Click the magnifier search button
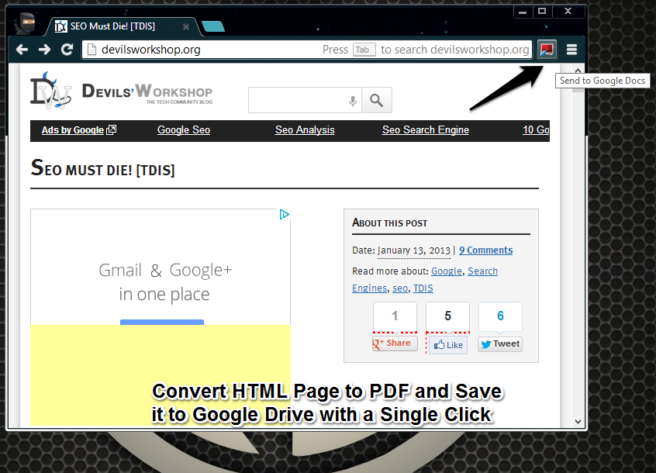Image resolution: width=656 pixels, height=473 pixels. coord(377,100)
